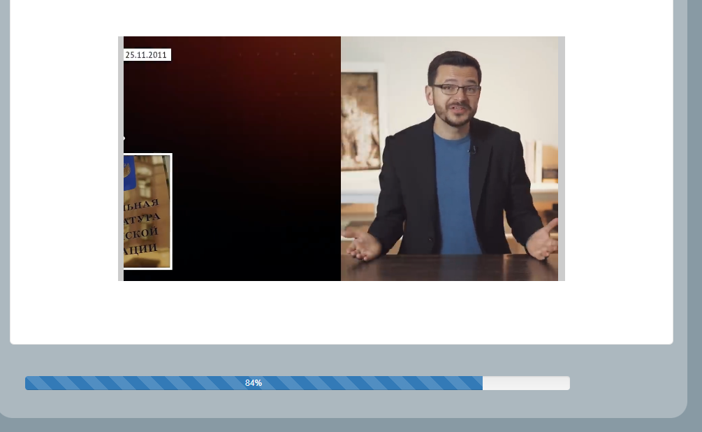Click the video frame of the speaking man
Image resolution: width=702 pixels, height=432 pixels.
click(x=450, y=159)
